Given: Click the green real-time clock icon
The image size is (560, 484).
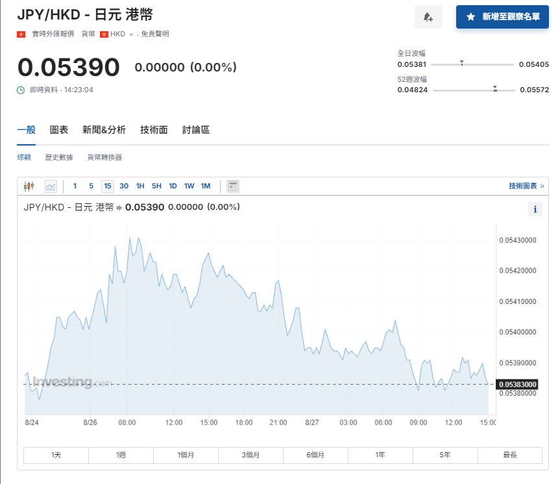Looking at the screenshot, I should [21, 90].
